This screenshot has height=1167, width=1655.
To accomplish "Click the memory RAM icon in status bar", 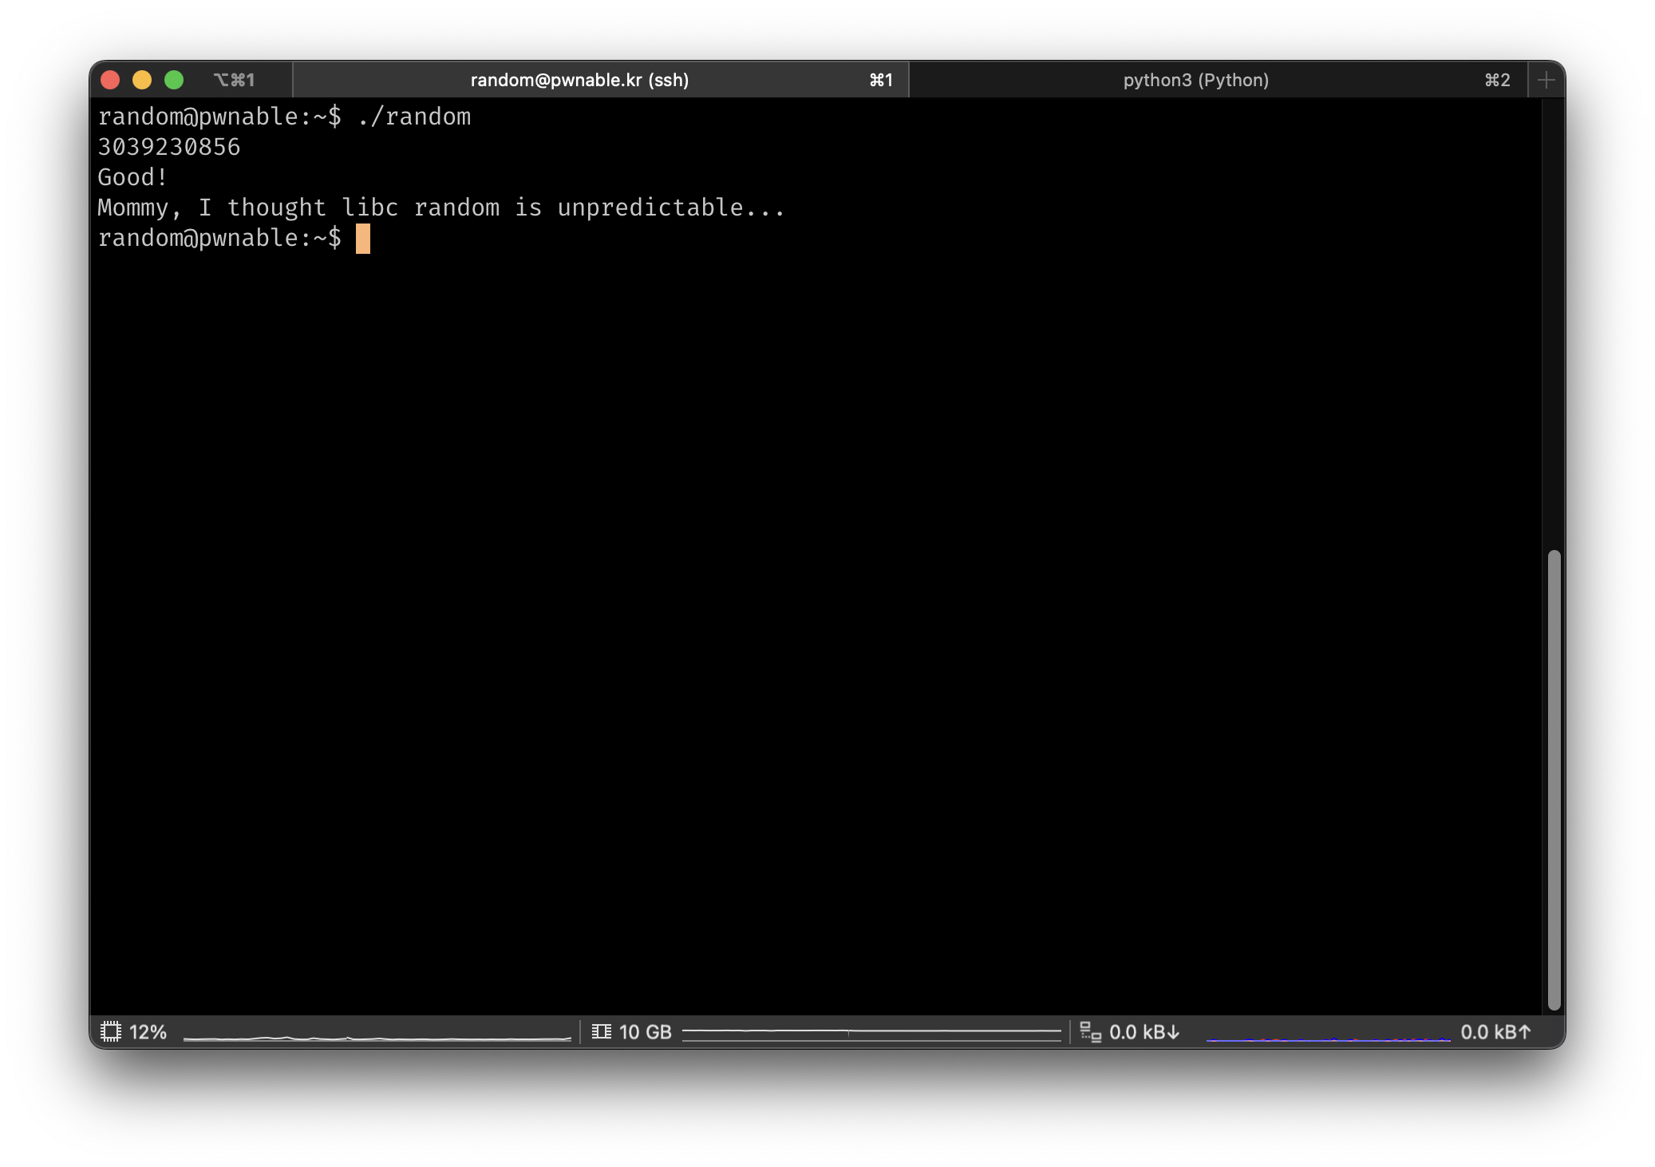I will (x=602, y=1031).
